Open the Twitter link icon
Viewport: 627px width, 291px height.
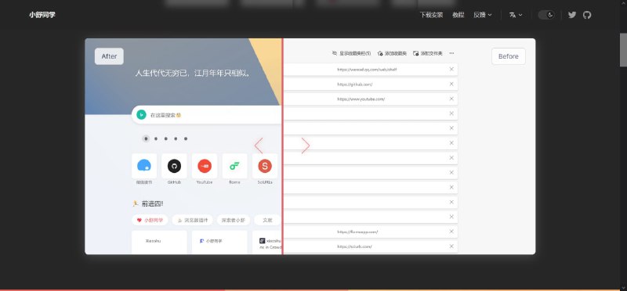(x=572, y=15)
